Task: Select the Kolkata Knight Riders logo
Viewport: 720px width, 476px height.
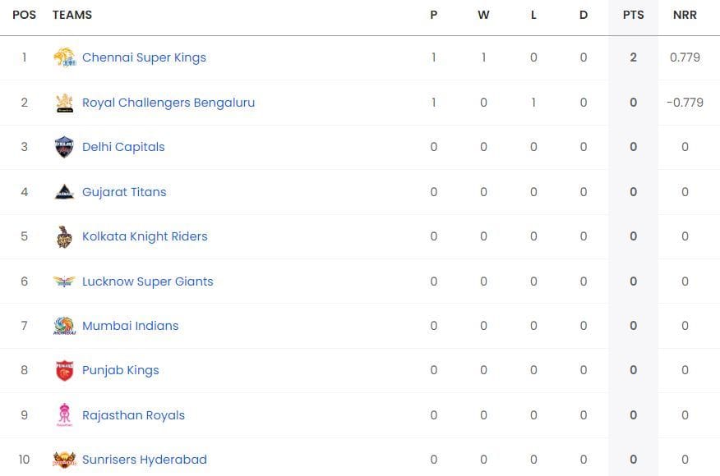Action: [64, 236]
